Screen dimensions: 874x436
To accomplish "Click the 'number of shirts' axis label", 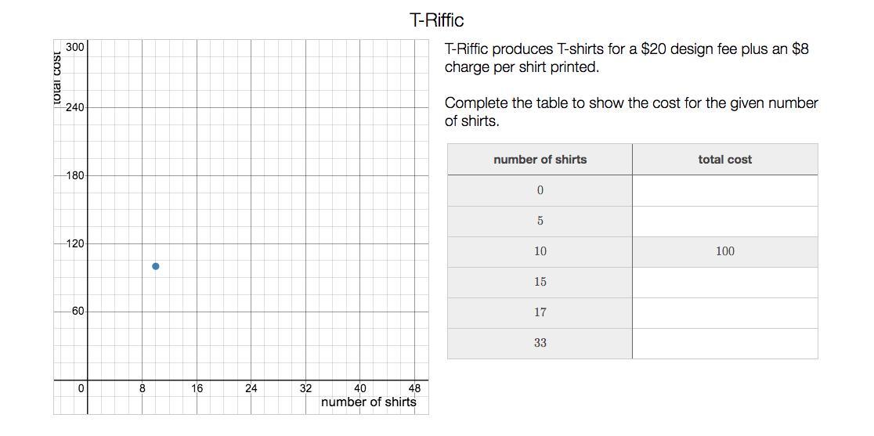I will coord(368,402).
